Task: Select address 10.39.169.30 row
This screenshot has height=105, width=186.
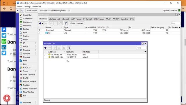Action: click(95, 55)
